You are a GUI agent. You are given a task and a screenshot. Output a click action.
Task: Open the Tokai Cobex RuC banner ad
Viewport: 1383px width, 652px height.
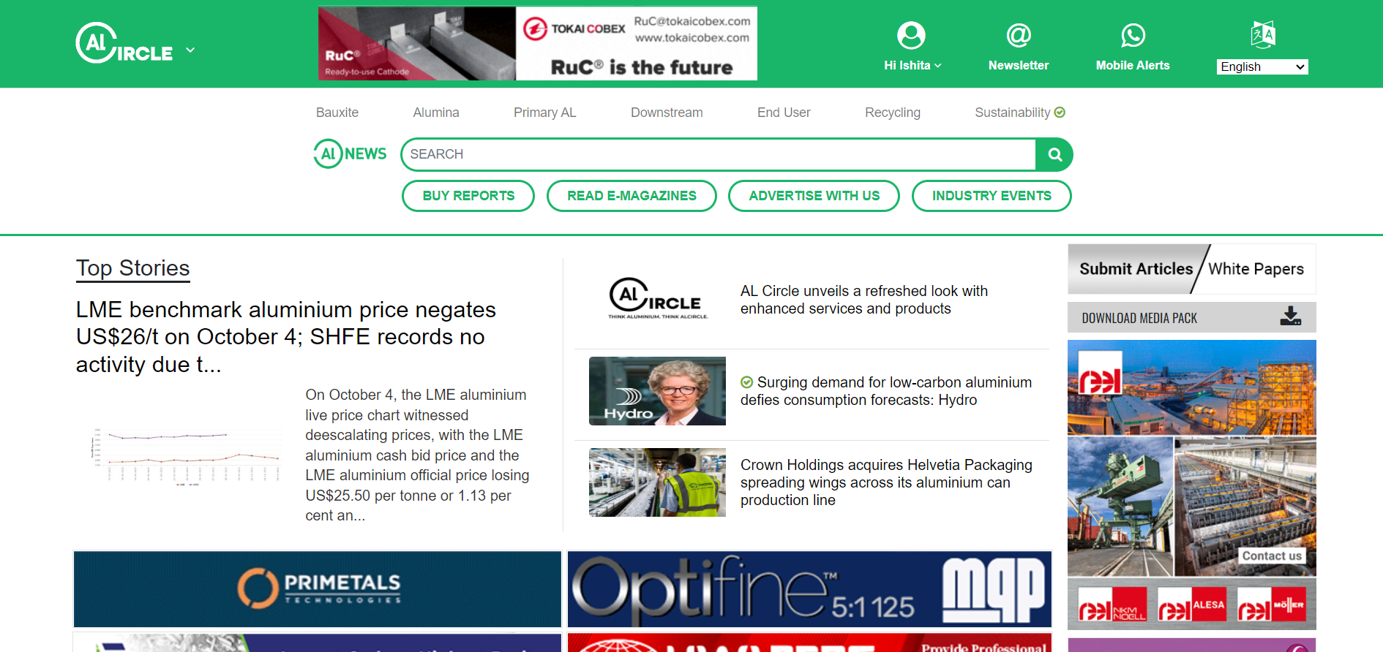tap(538, 43)
